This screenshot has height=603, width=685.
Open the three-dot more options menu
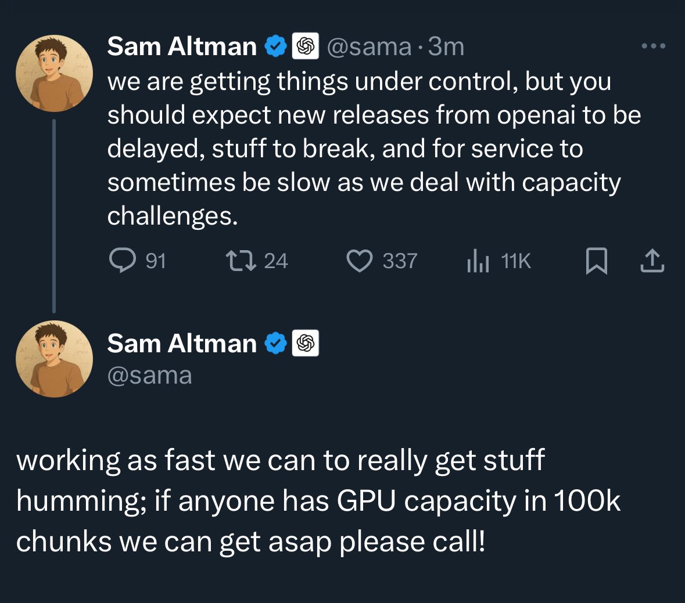coord(653,46)
